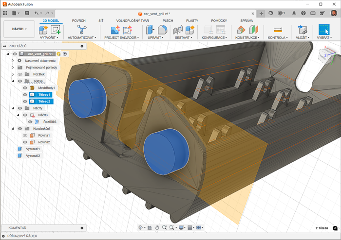Image resolution: width=341 pixels, height=240 pixels.
Task: Click the Automate tool icon
Action: [82, 30]
